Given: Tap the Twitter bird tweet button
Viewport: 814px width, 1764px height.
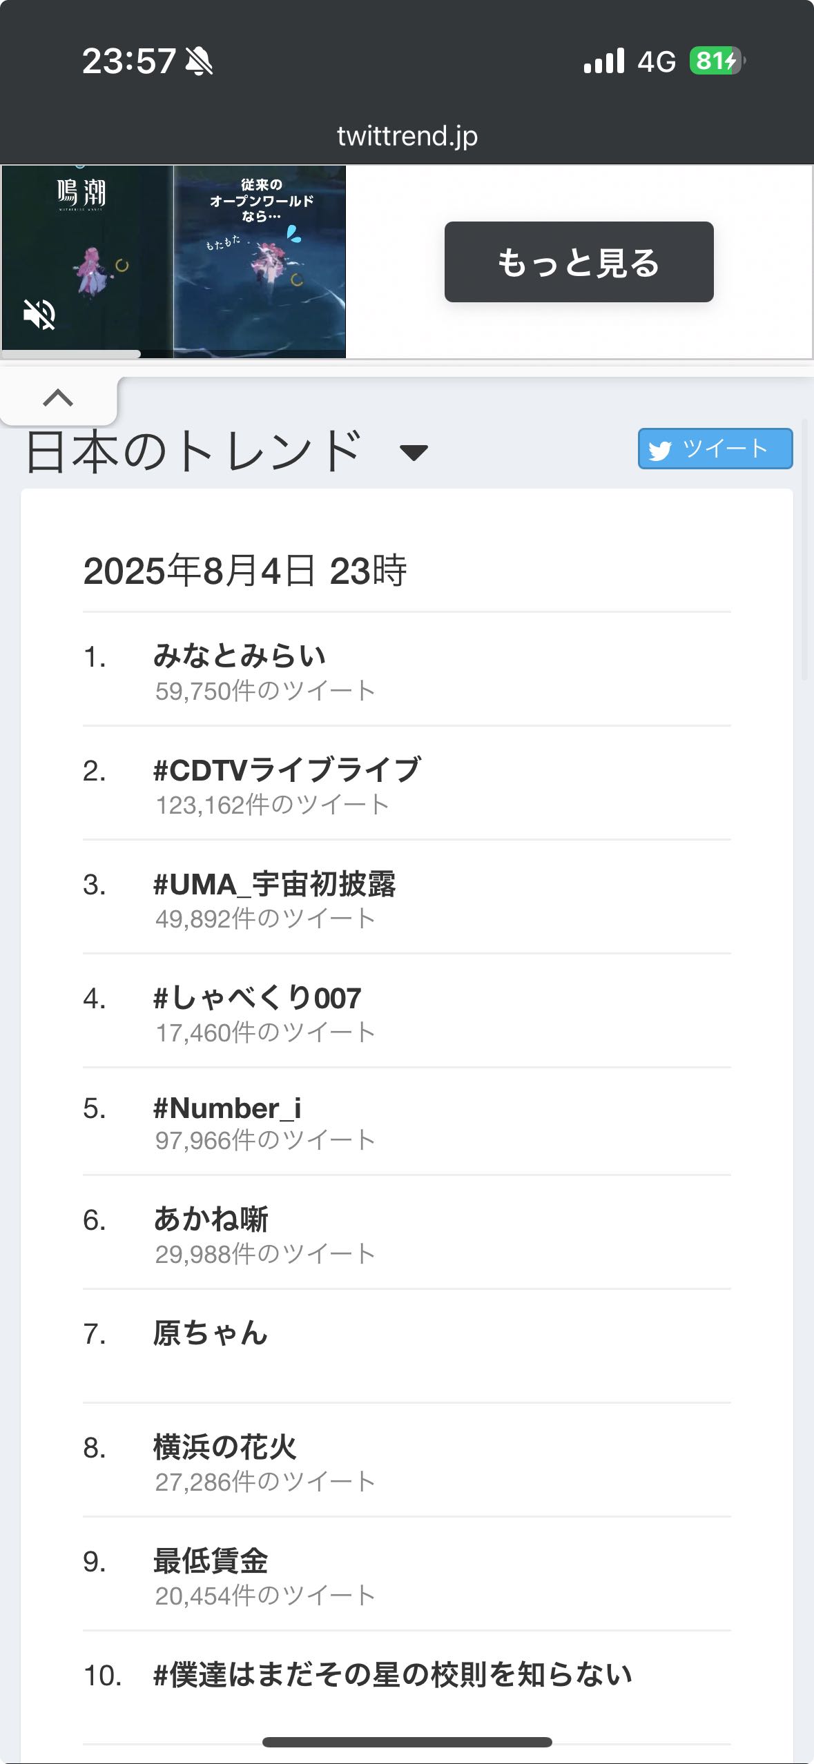Looking at the screenshot, I should [715, 449].
